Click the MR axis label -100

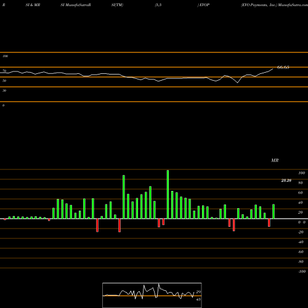[x=302, y=272]
